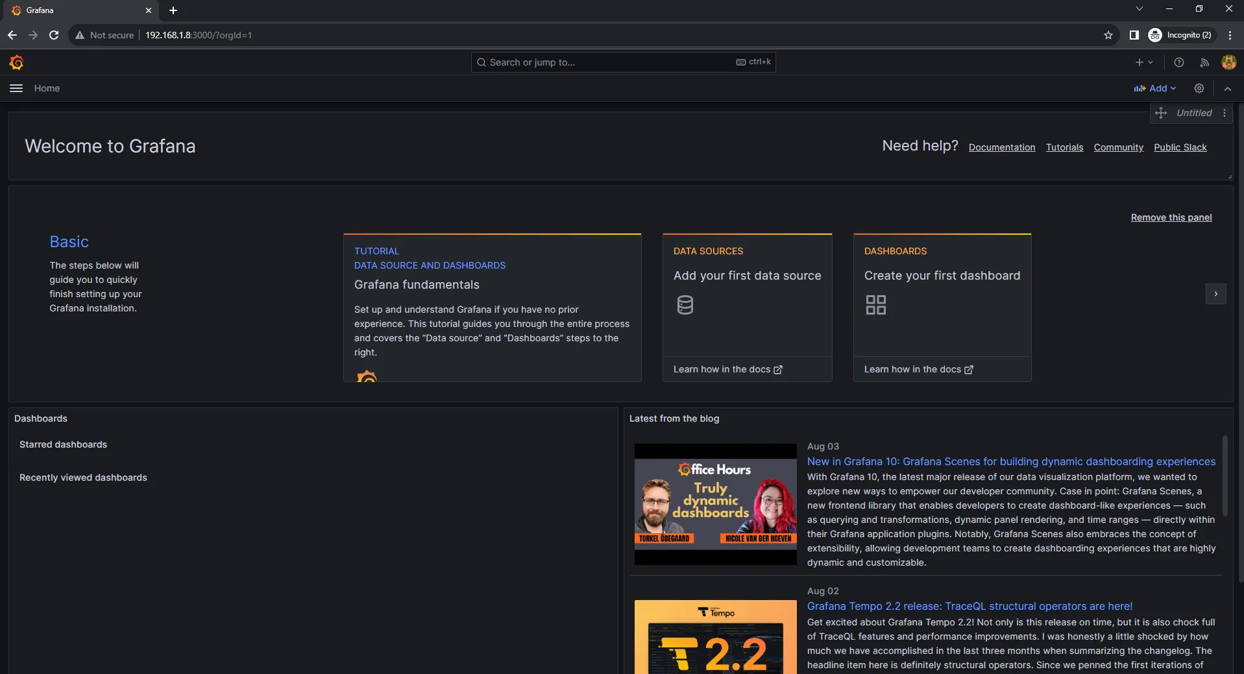Viewport: 1244px width, 674px height.
Task: Open Chrome three-dot menu
Action: [1230, 35]
